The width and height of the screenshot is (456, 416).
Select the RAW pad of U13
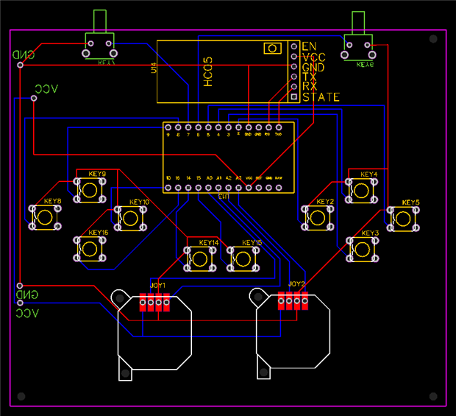(x=279, y=188)
